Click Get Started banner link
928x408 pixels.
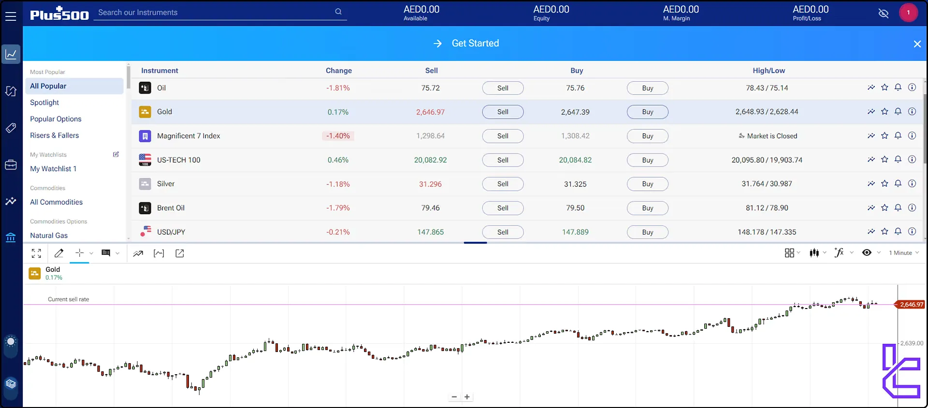(466, 43)
